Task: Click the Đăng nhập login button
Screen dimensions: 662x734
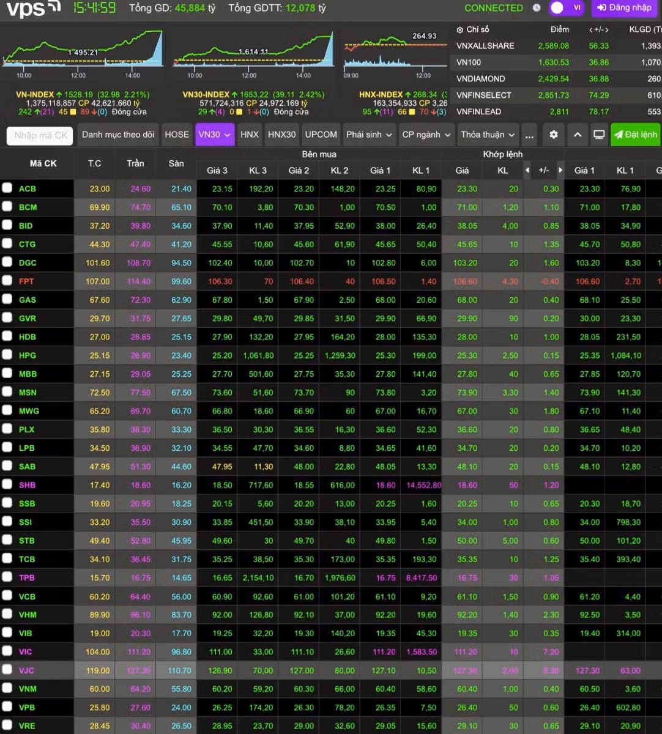Action: point(624,8)
